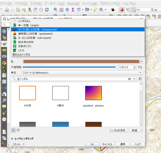Open the 単位 Millimeters unit dropdown
Viewport: 161px width, 153px height.
pyautogui.click(x=83, y=72)
